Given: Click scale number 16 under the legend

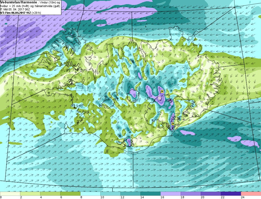Looking at the screenshot, I should point(162,197).
